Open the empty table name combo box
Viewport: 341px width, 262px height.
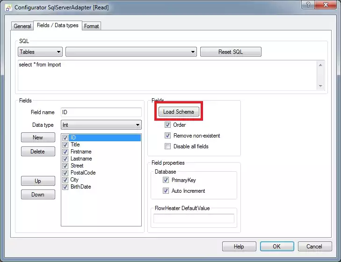point(131,52)
